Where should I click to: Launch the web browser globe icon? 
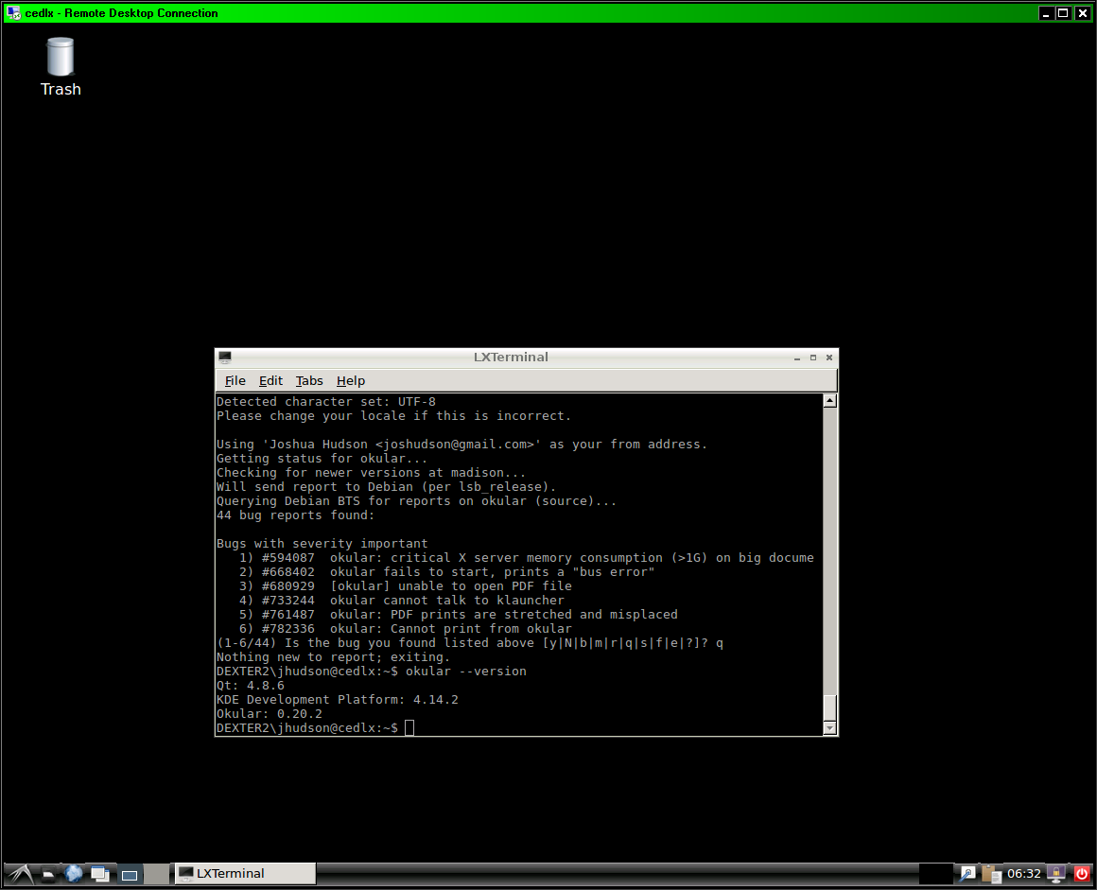[x=74, y=873]
